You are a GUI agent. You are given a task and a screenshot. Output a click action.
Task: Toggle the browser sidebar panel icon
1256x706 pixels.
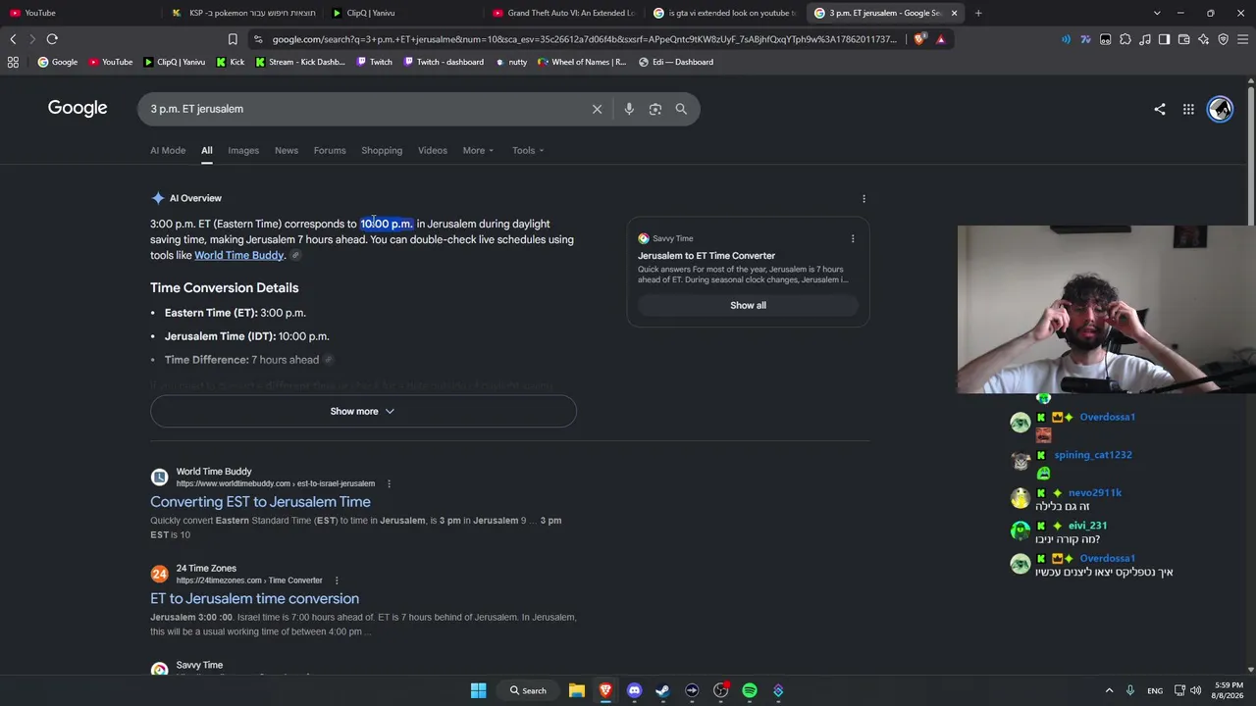(x=1164, y=39)
